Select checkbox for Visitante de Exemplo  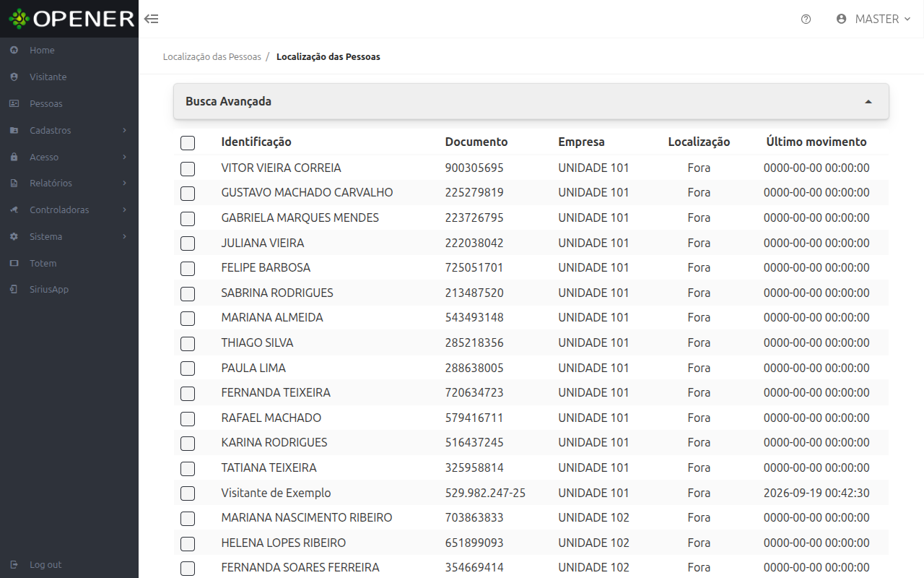(188, 493)
